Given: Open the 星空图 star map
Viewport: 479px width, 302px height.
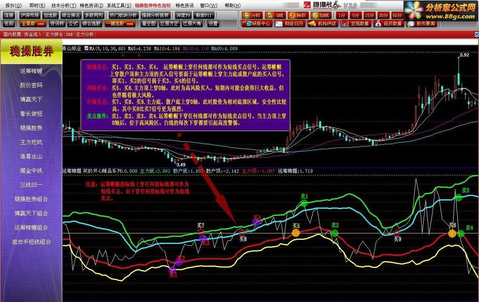Looking at the screenshot, I should pyautogui.click(x=149, y=24).
